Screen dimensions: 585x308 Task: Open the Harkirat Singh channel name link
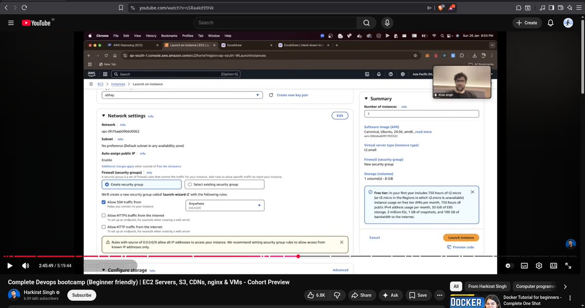(x=39, y=292)
